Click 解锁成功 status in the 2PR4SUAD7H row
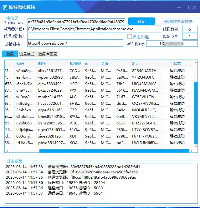Image resolution: width=200 pixels, height=208 pixels. pos(177,71)
